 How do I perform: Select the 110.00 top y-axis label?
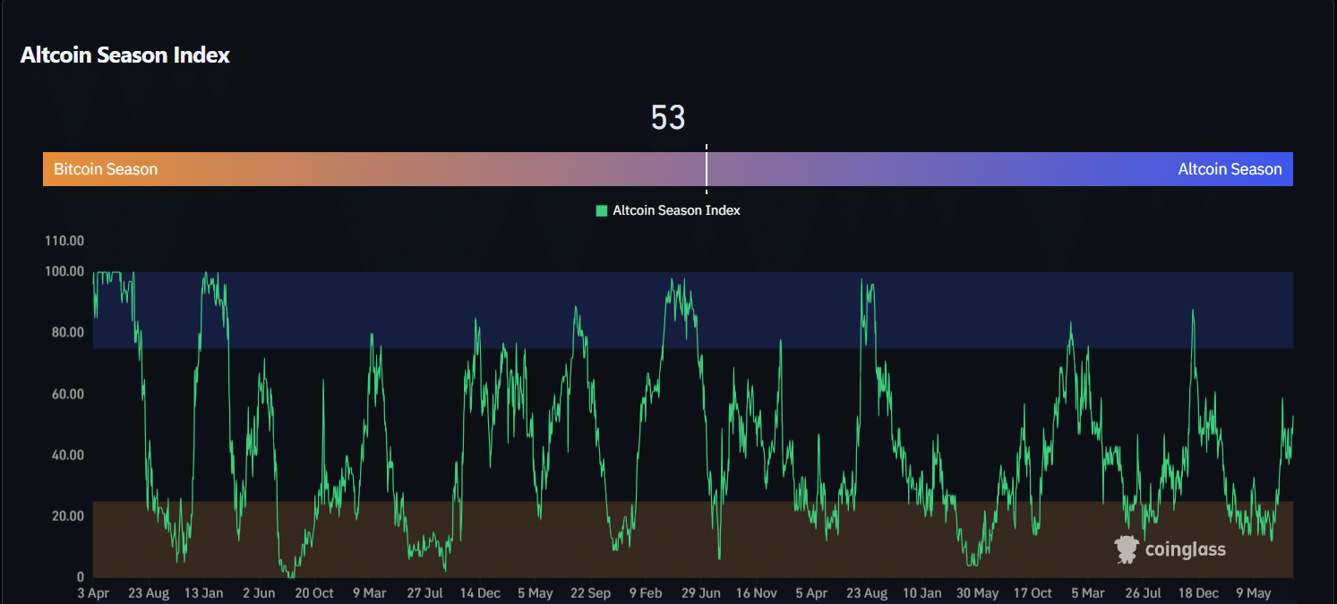coord(64,241)
